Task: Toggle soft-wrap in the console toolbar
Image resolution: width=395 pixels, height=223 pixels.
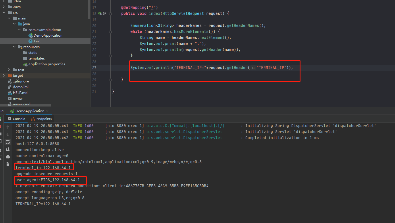Action: coord(8,142)
